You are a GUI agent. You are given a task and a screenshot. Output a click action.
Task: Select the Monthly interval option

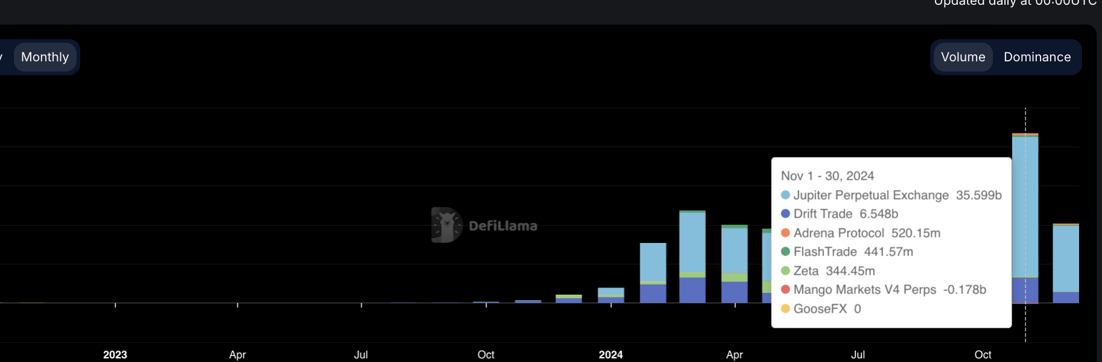click(x=45, y=57)
